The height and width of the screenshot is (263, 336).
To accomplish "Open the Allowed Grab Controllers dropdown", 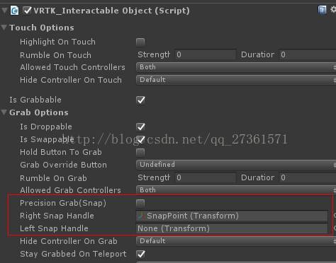I will pos(236,190).
